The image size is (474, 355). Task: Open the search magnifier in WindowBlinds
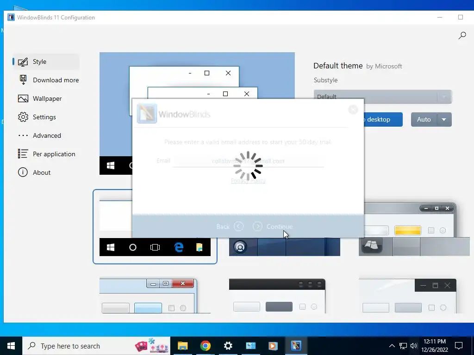coord(462,36)
